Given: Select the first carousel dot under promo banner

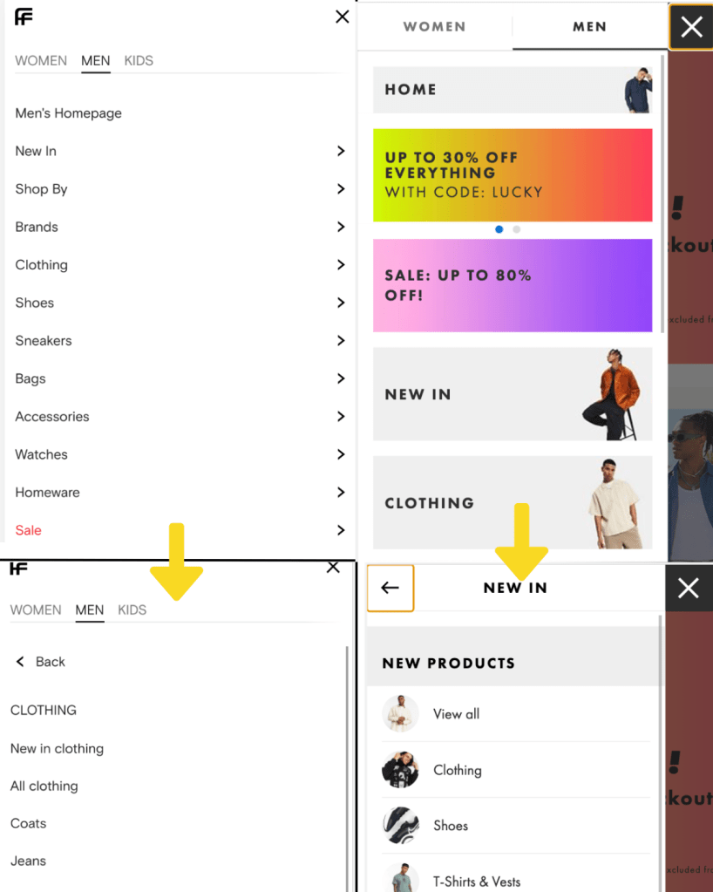Looking at the screenshot, I should click(499, 229).
